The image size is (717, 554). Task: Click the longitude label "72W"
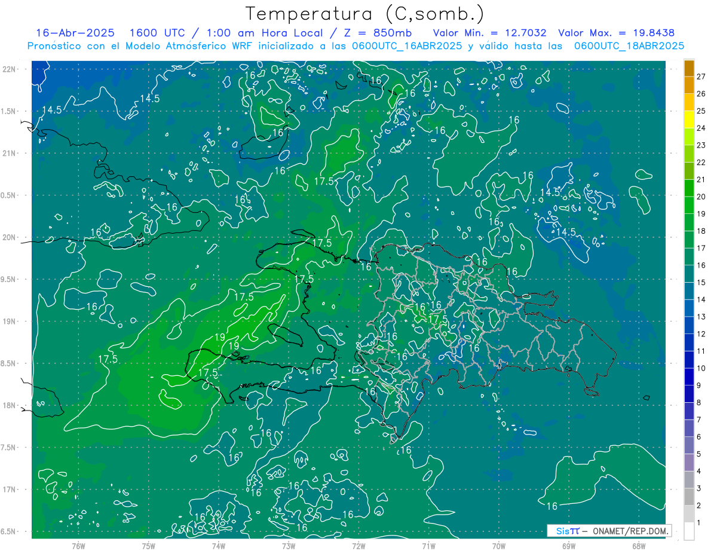[358, 546]
